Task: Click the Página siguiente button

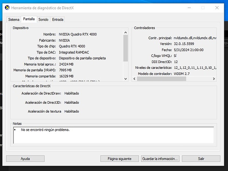Action: click(119, 159)
